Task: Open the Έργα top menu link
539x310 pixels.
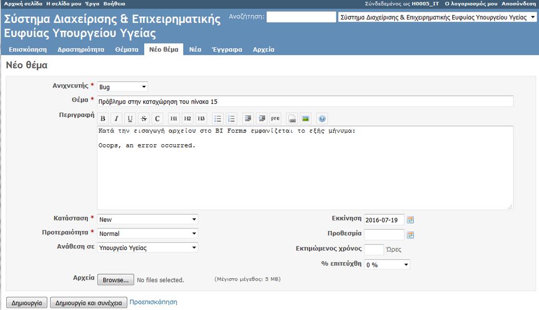Action: 92,4
